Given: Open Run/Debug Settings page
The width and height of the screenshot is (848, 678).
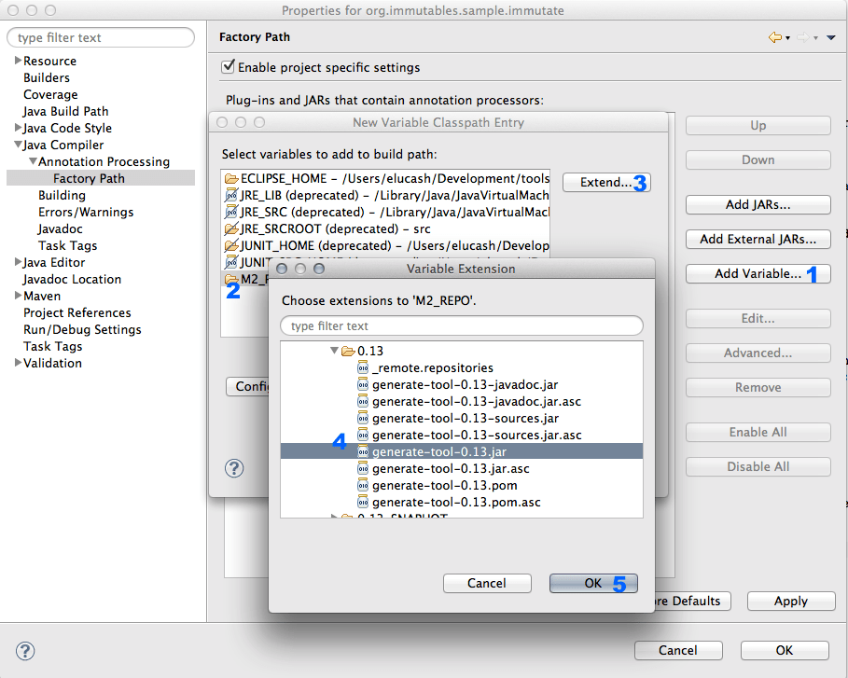Looking at the screenshot, I should click(x=82, y=329).
